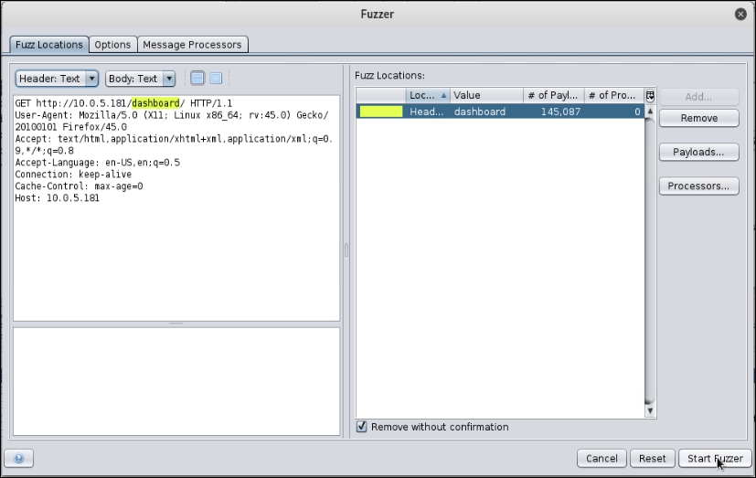
Task: Select the Fuzz Locations tab
Action: point(49,45)
